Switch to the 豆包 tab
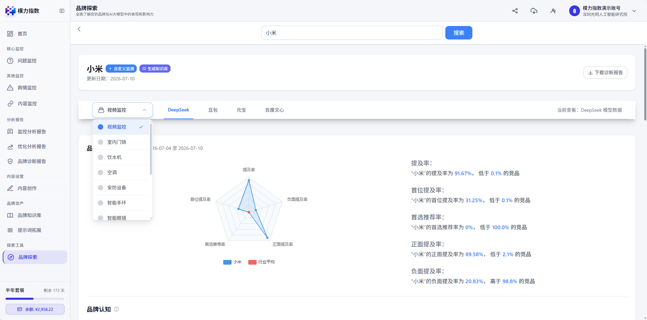This screenshot has height=320, width=647. click(213, 110)
